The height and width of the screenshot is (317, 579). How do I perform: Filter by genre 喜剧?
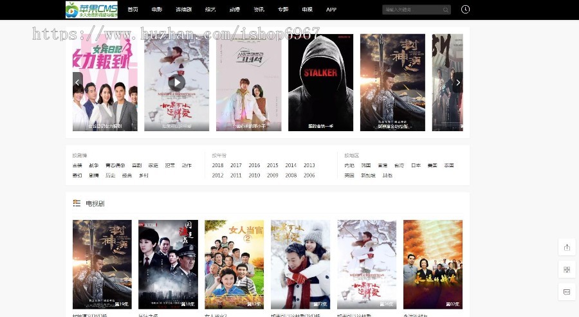pos(136,165)
